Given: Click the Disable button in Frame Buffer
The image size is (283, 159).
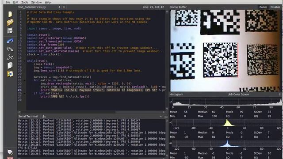Looking at the screenshot, I should pos(275,7).
